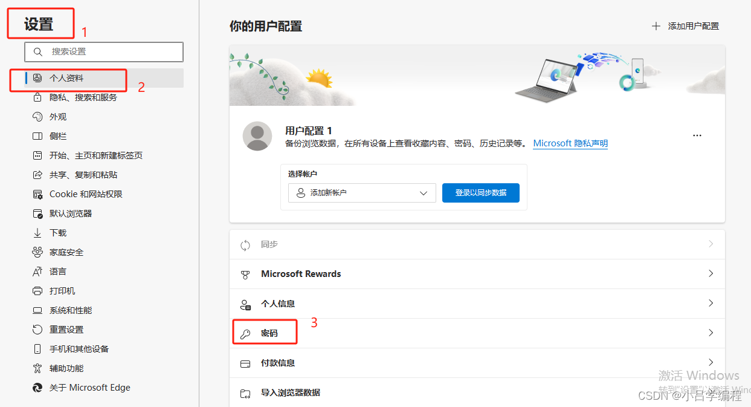Click the Cookie 和网站权限 icon

37,194
